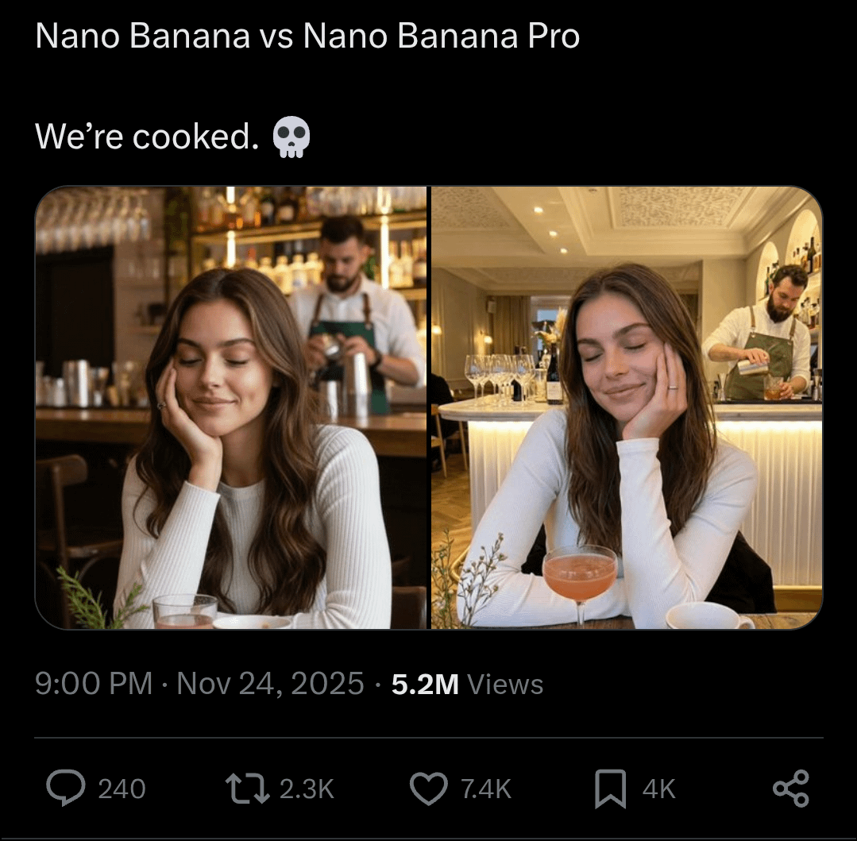This screenshot has width=857, height=841.
Task: Click the "We're cooked." text line
Action: (147, 137)
